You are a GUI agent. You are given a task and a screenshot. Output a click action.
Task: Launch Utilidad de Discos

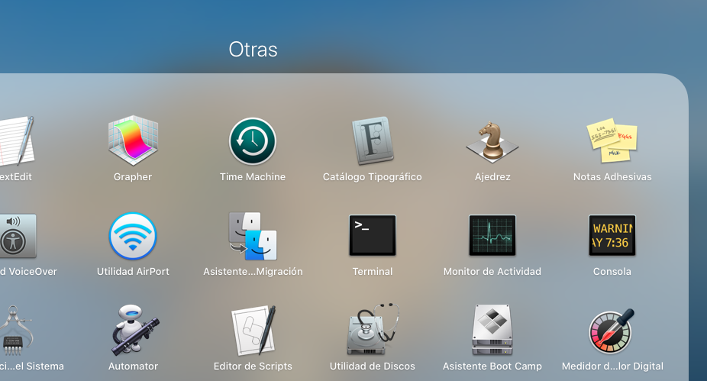pyautogui.click(x=373, y=329)
